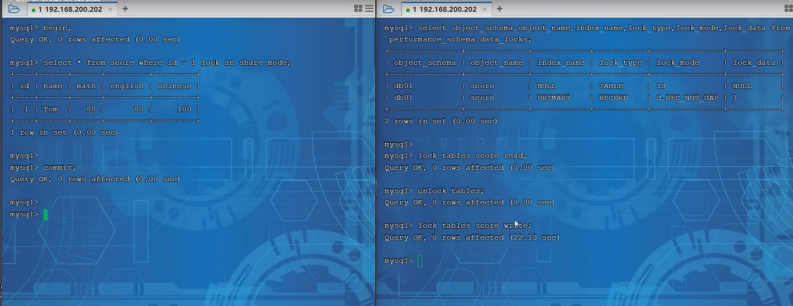Open the hamburger menu in left pane

(369, 8)
